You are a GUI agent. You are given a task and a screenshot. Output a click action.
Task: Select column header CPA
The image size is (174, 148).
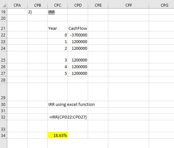coord(17,5)
